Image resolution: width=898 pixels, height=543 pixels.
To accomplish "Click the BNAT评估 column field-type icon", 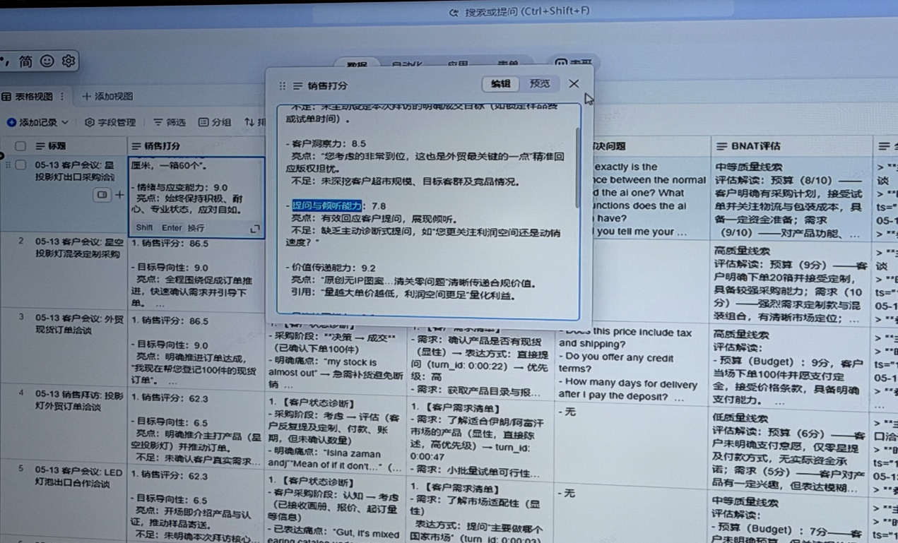I will tap(721, 146).
